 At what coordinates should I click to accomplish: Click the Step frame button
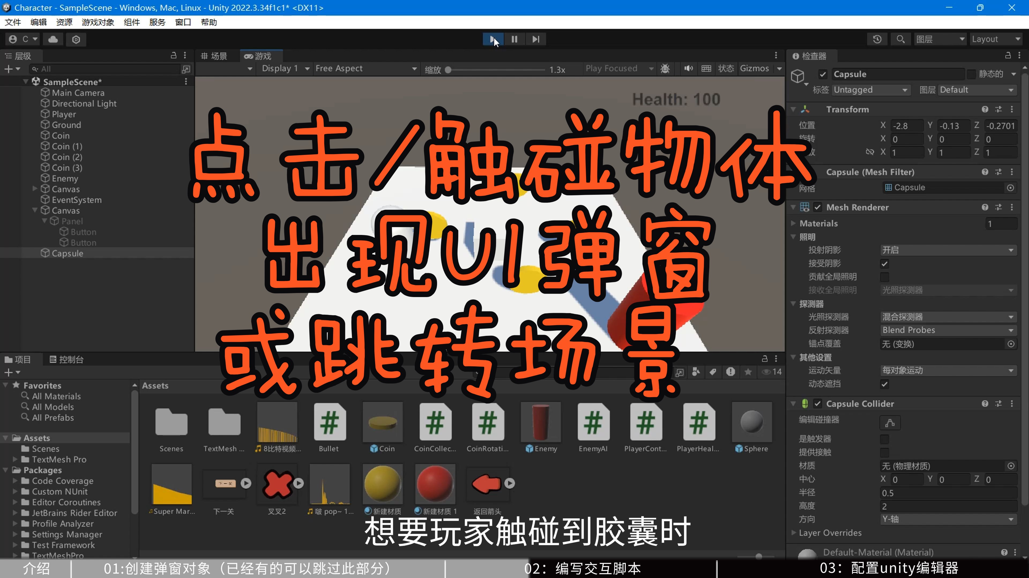(x=536, y=39)
